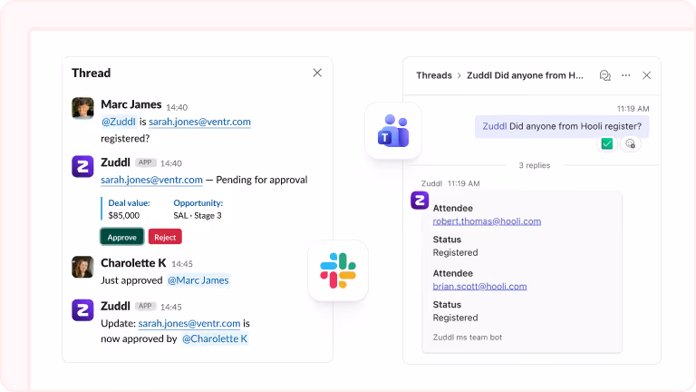Click the breadcrumb chevron after Threads
The width and height of the screenshot is (696, 392).
click(459, 75)
